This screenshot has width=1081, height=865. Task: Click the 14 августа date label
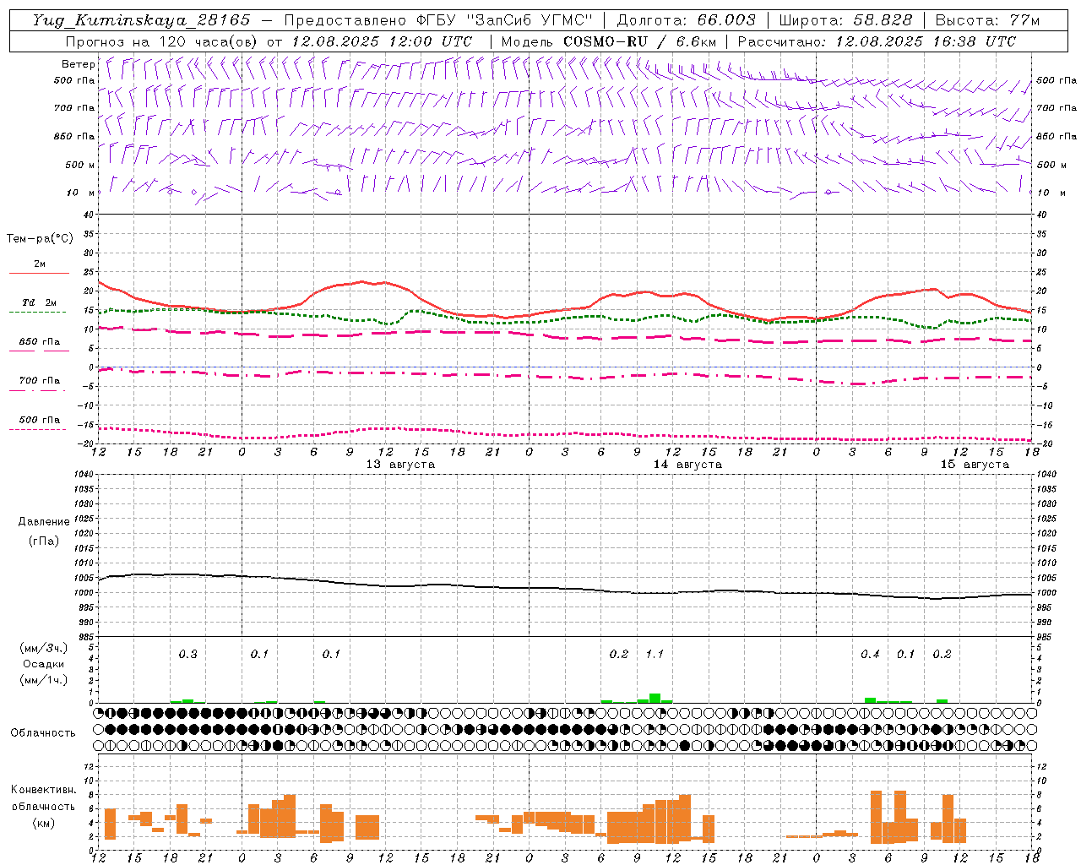coord(687,465)
